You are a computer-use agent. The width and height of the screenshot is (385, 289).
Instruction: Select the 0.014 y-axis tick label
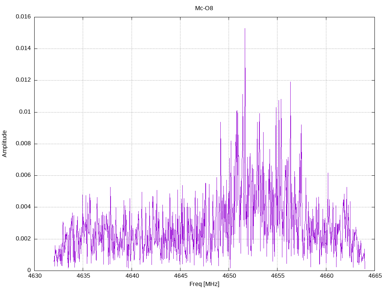tap(23, 49)
